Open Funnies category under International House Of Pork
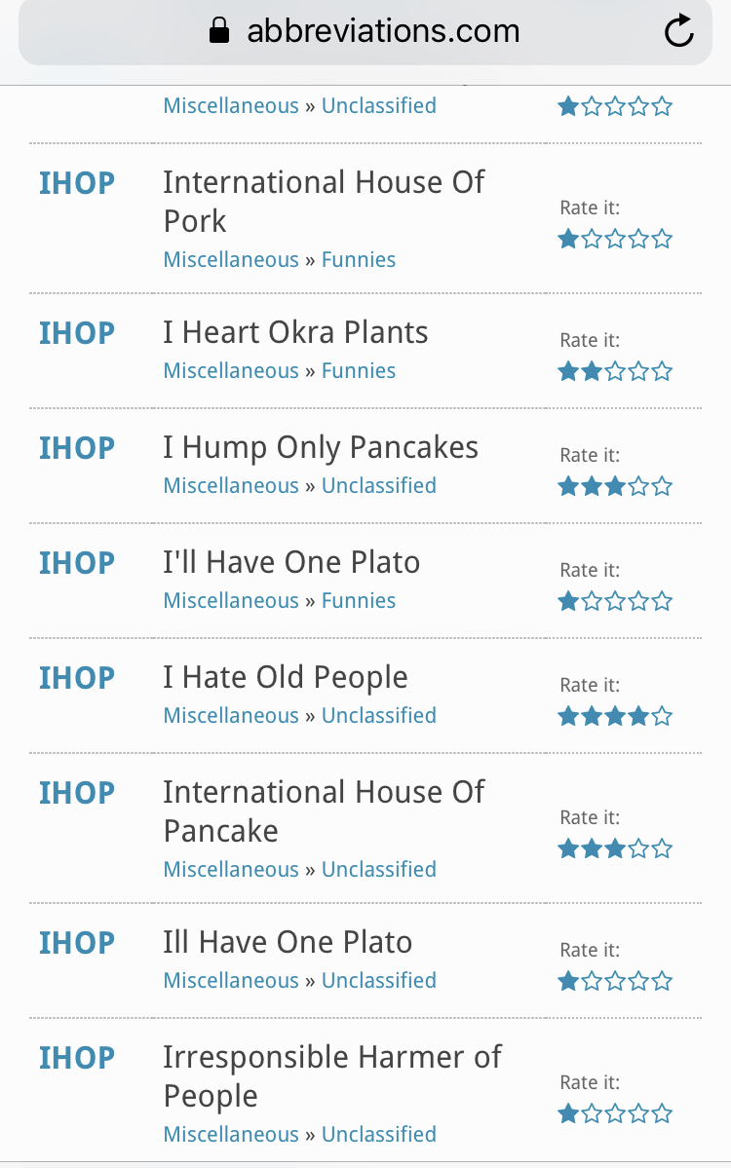Viewport: 731px width, 1168px height. (359, 260)
